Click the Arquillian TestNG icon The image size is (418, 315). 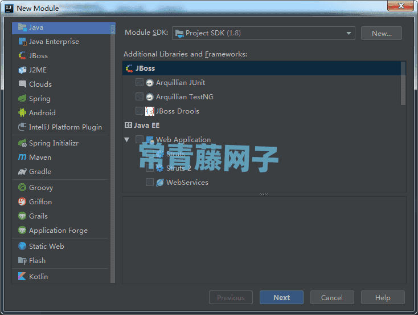(x=150, y=96)
